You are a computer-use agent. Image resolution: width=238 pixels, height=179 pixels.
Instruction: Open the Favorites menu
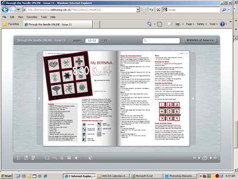(x=32, y=17)
